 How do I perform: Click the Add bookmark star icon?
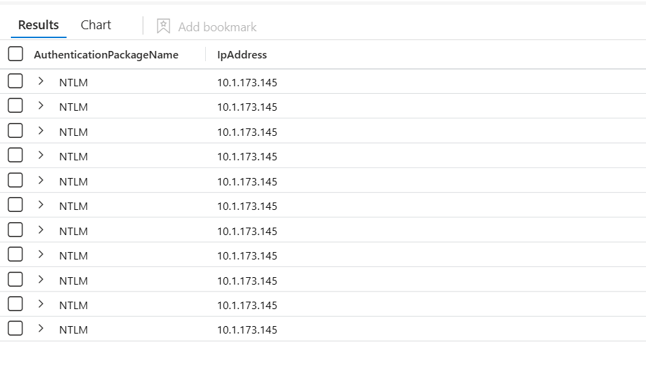pyautogui.click(x=163, y=26)
